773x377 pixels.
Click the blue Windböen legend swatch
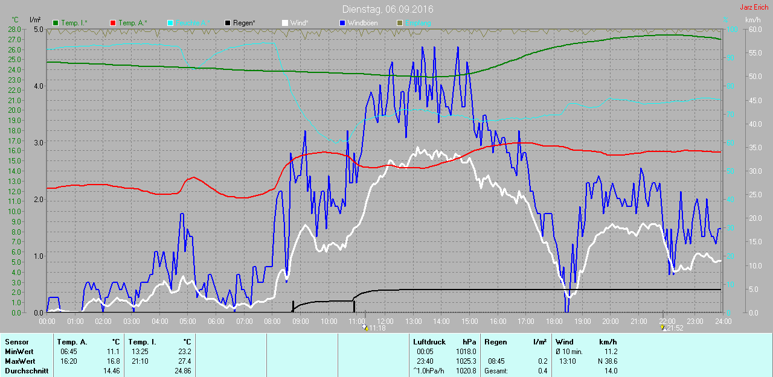342,23
